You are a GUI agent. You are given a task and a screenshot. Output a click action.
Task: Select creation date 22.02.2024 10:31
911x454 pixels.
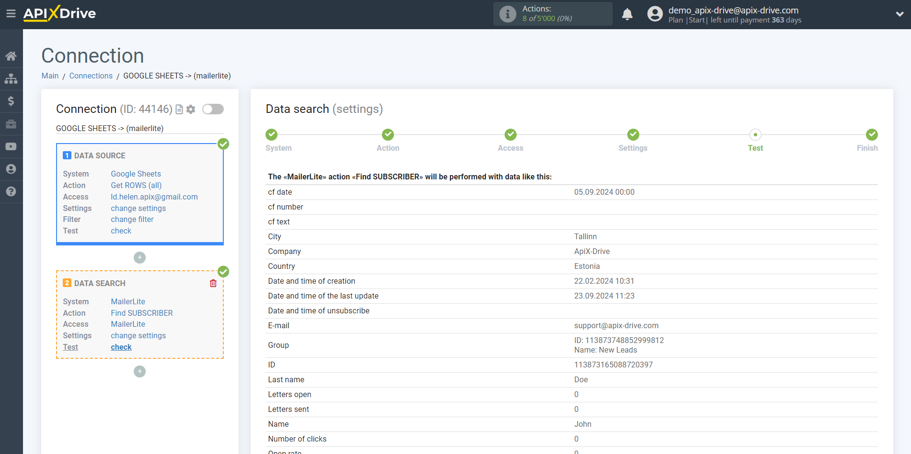604,281
